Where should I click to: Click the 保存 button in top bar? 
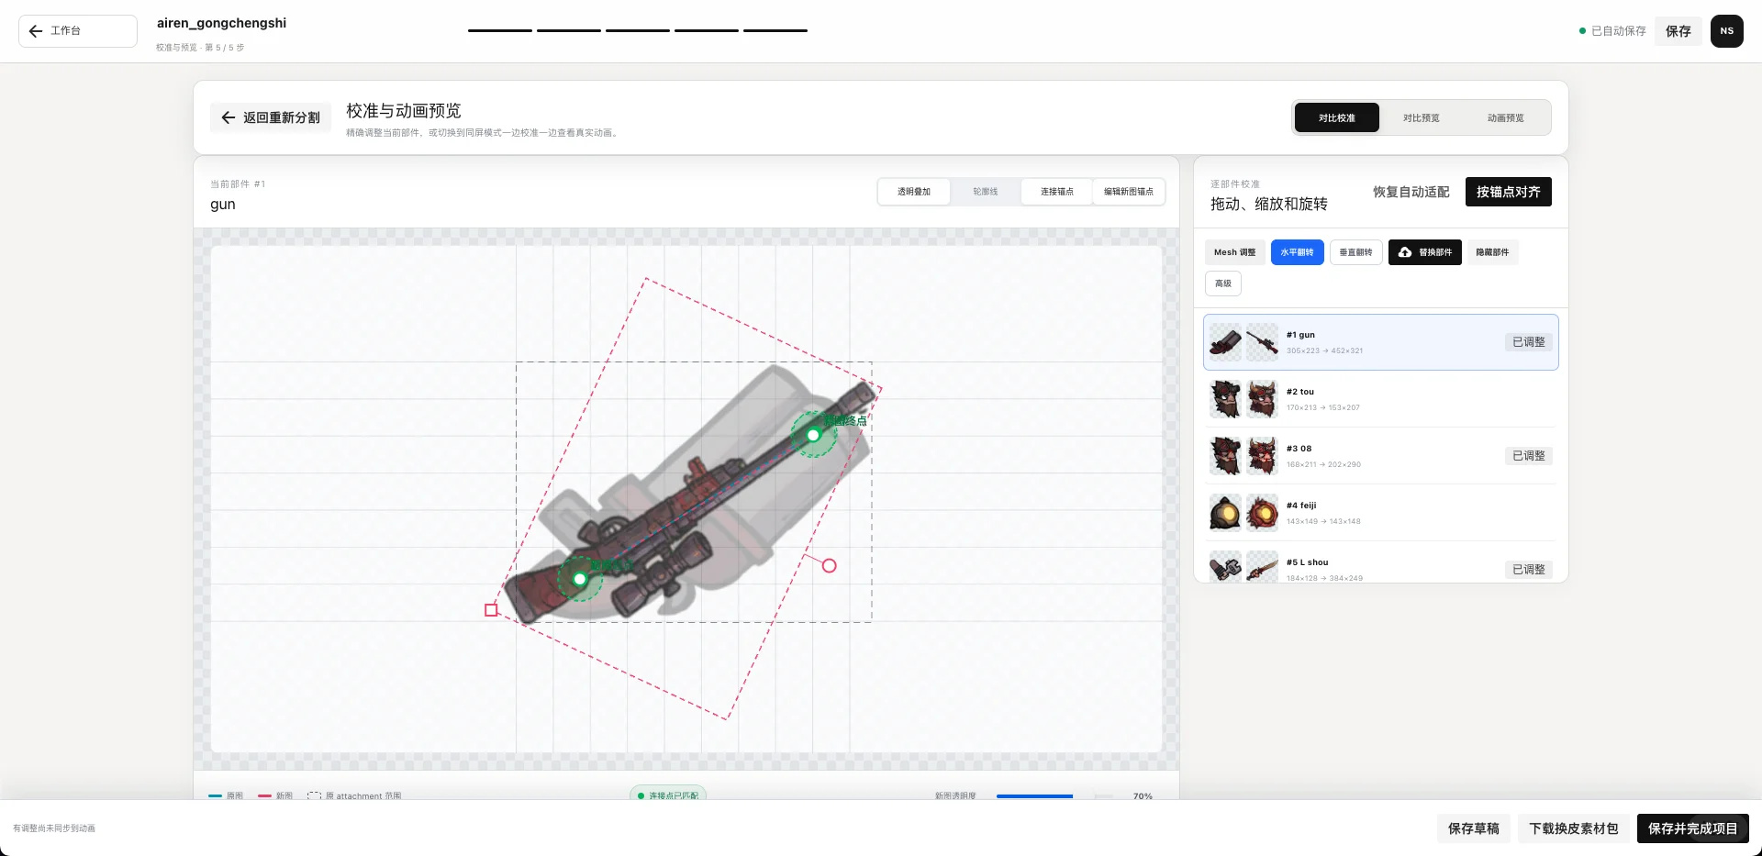[1678, 31]
